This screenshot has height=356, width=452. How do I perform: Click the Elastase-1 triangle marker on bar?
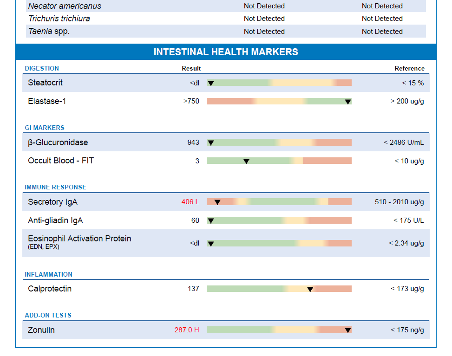348,101
